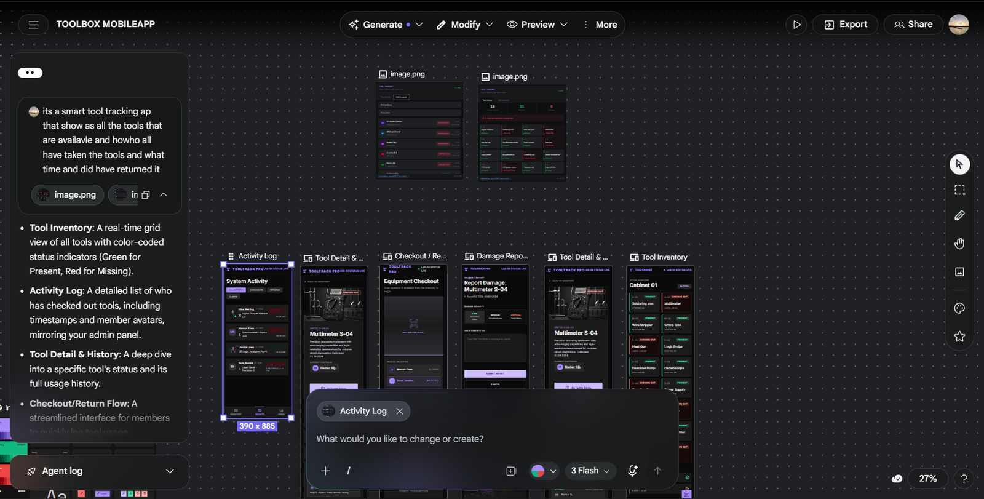
Task: Expand the Agent log panel
Action: [x=100, y=471]
